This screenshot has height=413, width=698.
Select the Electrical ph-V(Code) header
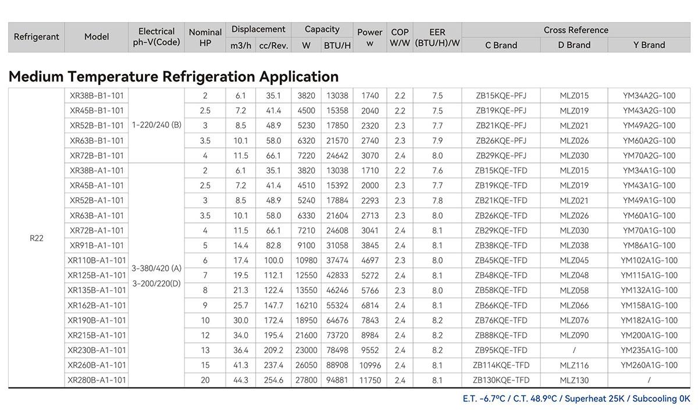pos(156,37)
